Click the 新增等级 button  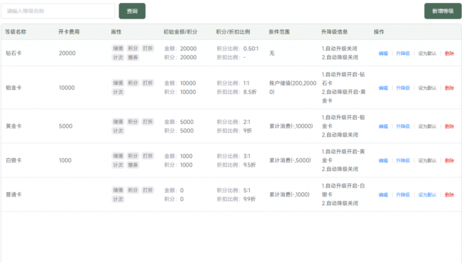[x=443, y=11]
